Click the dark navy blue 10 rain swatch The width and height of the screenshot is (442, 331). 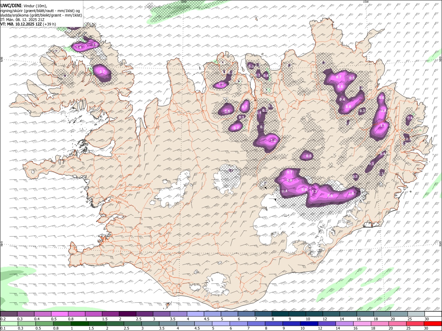309,323
